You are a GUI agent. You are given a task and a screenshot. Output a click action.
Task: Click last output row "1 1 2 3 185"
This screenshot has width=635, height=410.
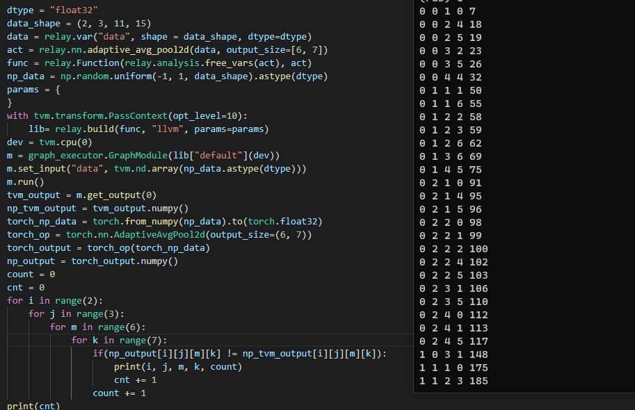point(454,381)
